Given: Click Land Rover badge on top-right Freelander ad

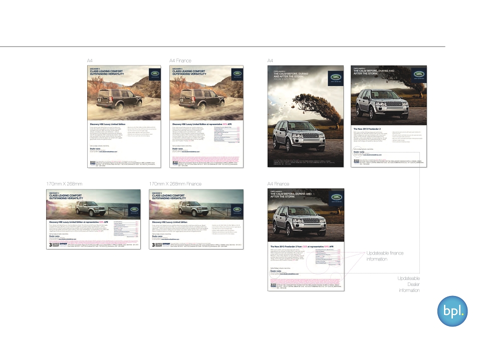Looking at the screenshot, I should [419, 74].
